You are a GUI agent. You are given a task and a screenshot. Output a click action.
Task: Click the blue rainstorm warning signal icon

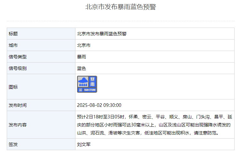[x=87, y=84]
